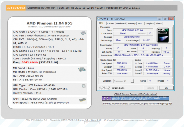Minimize the CPU-Z window

point(159,19)
